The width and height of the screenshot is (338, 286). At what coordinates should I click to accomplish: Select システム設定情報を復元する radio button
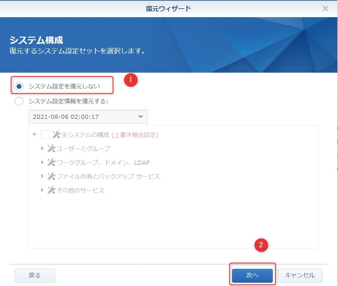pos(19,101)
